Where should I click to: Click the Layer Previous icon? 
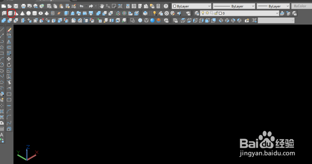pos(288,13)
